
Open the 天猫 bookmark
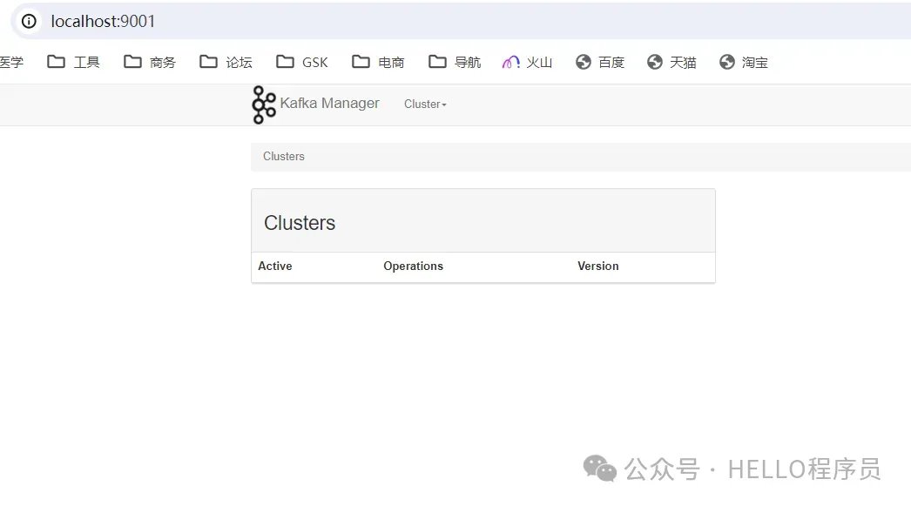point(671,62)
